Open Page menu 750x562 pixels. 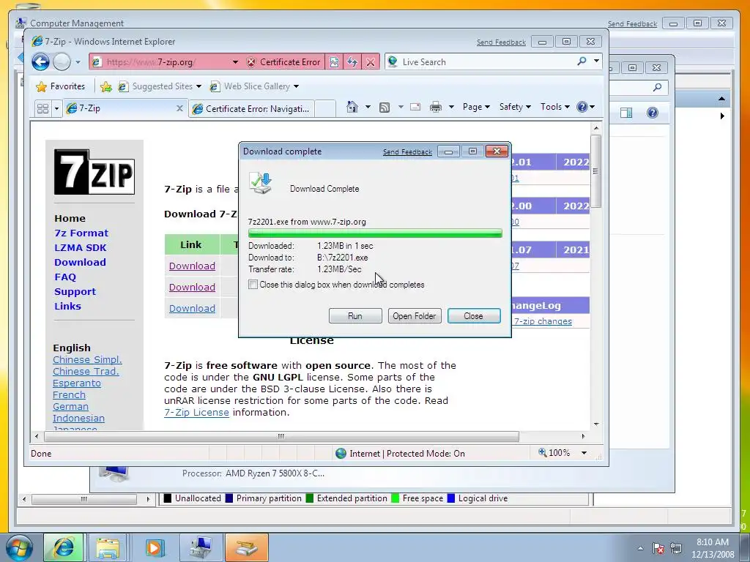[476, 107]
